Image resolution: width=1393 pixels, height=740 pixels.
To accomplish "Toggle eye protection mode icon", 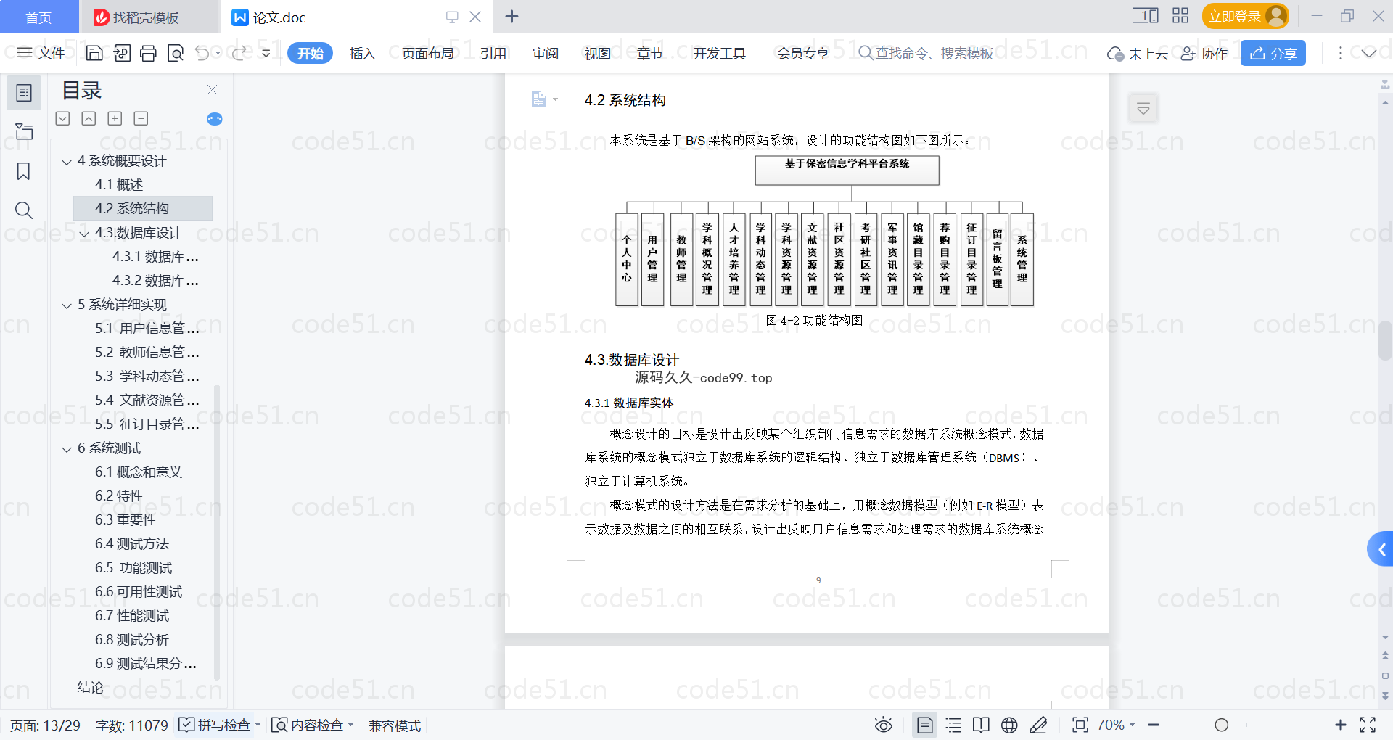I will tap(883, 725).
